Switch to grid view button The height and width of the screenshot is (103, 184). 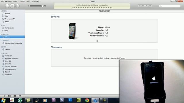click(x=147, y=6)
